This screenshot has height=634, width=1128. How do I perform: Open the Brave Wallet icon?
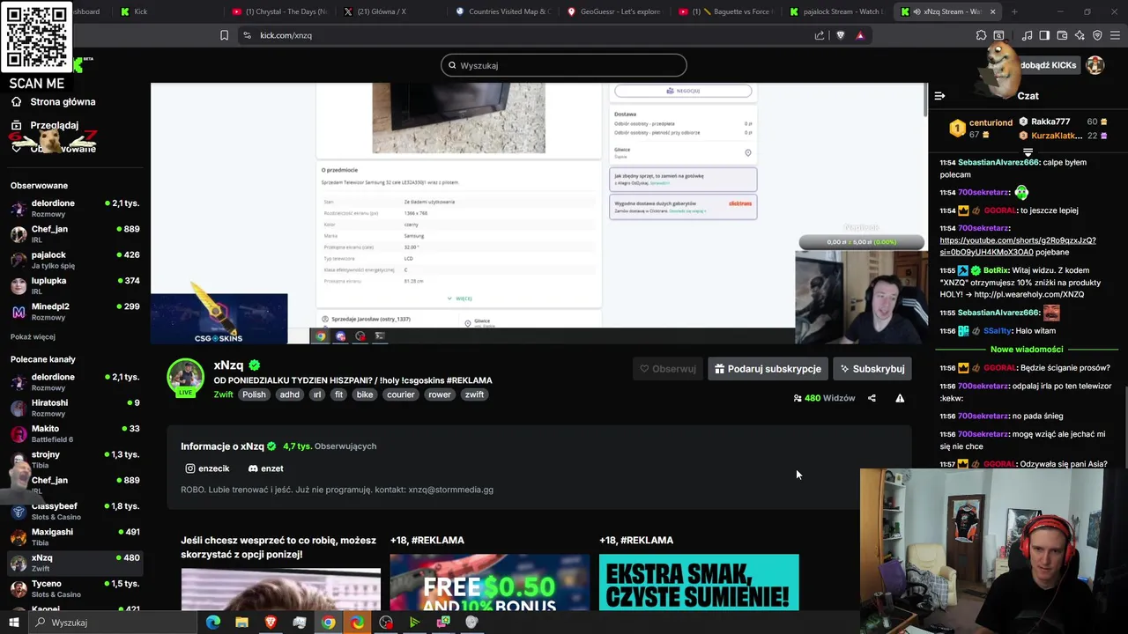[1062, 35]
